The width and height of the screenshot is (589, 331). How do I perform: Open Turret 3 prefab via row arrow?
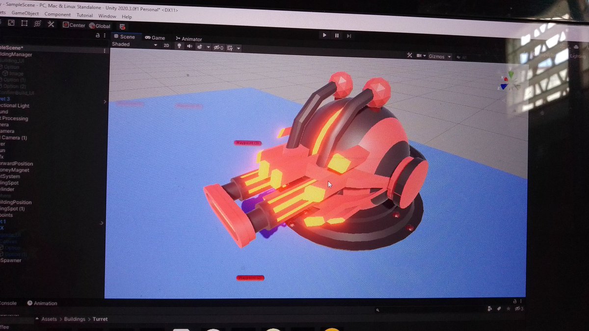[x=104, y=102]
